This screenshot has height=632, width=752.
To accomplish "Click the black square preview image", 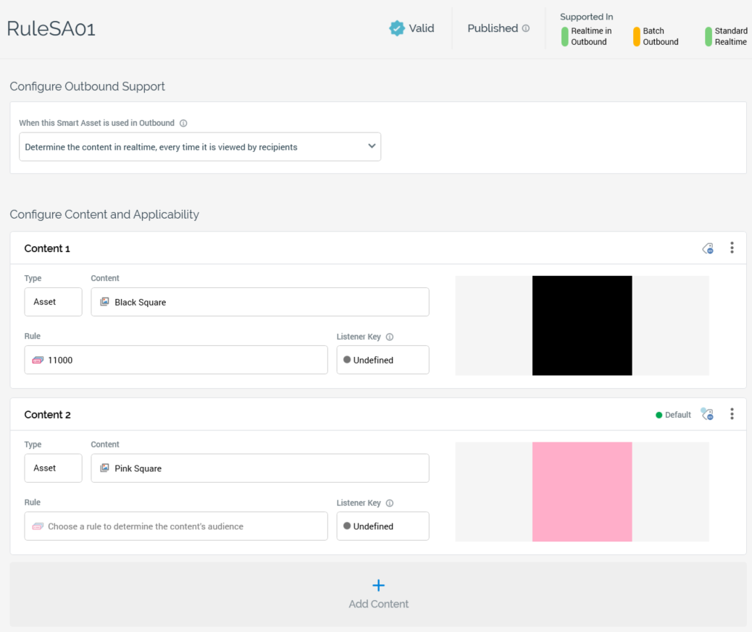I will point(582,325).
